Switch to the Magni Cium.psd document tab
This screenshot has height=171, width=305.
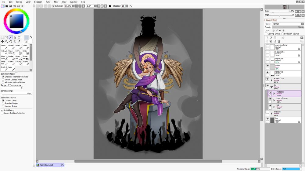pyautogui.click(x=50, y=165)
